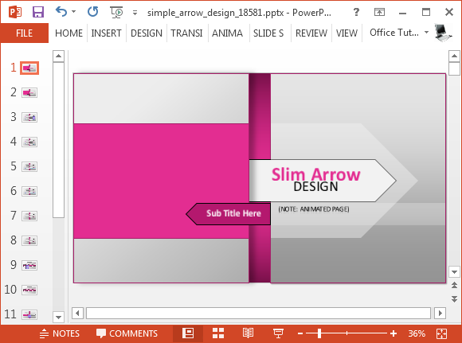Image resolution: width=462 pixels, height=343 pixels.
Task: Click the zoom in plus button
Action: pyautogui.click(x=393, y=333)
